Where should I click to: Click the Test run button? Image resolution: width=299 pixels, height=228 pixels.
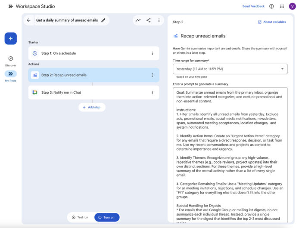[80, 217]
